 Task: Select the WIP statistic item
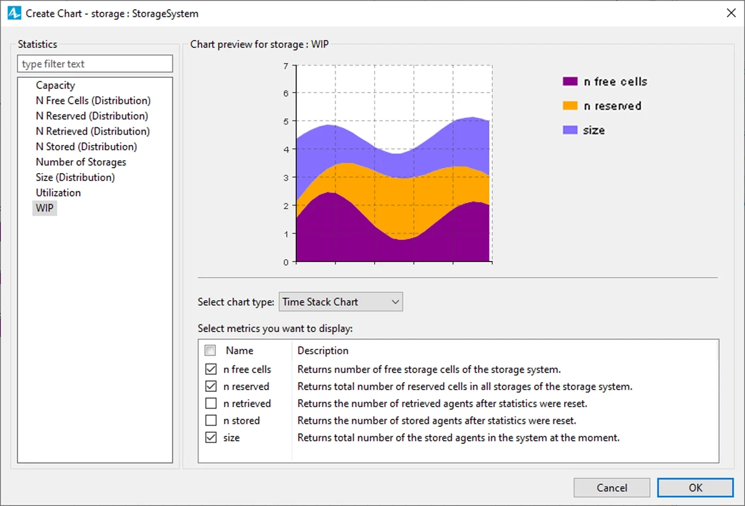click(45, 208)
